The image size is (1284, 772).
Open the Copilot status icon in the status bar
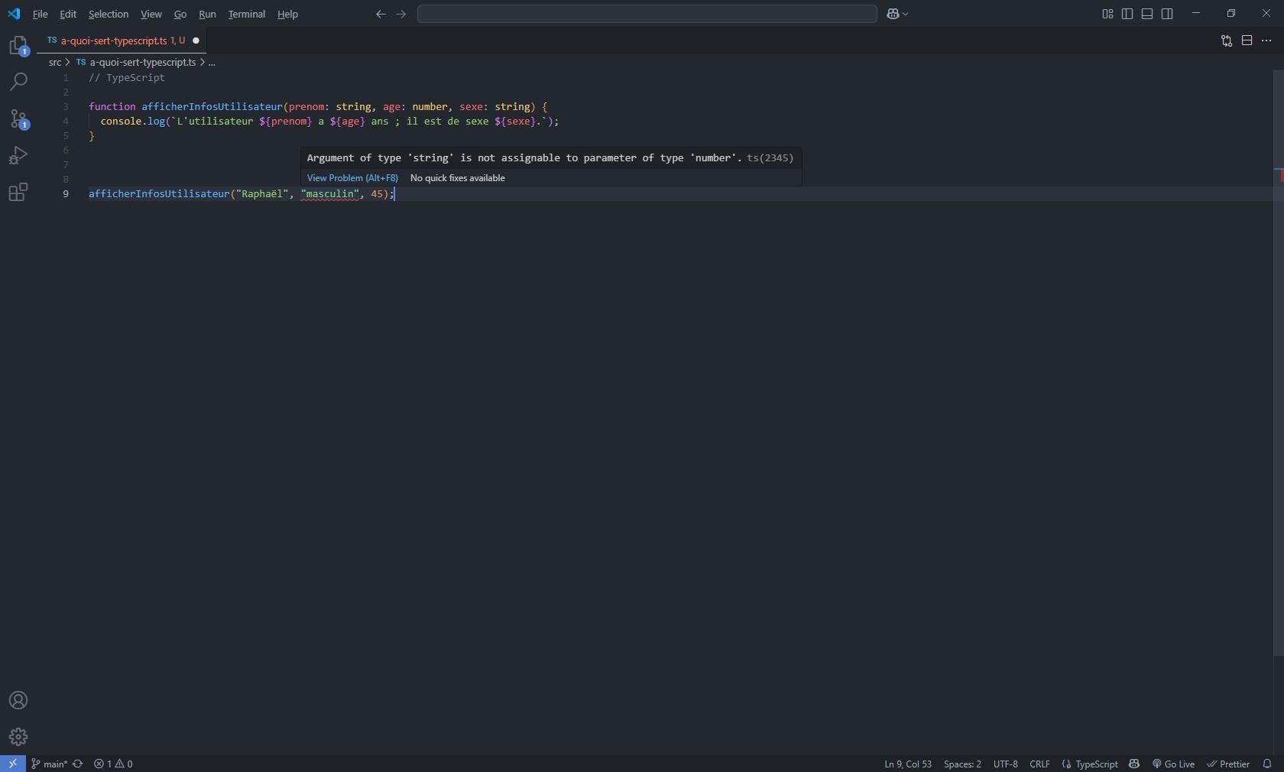coord(1134,764)
